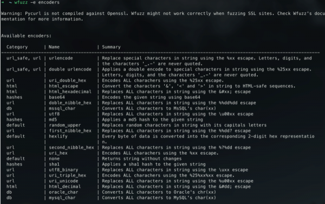
Task: Click the Available encoders heading text
Action: coord(26,36)
